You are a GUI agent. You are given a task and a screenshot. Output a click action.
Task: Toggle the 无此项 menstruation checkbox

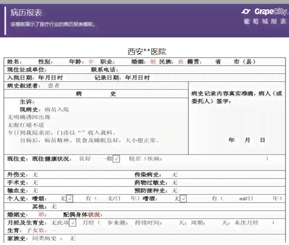point(73,223)
